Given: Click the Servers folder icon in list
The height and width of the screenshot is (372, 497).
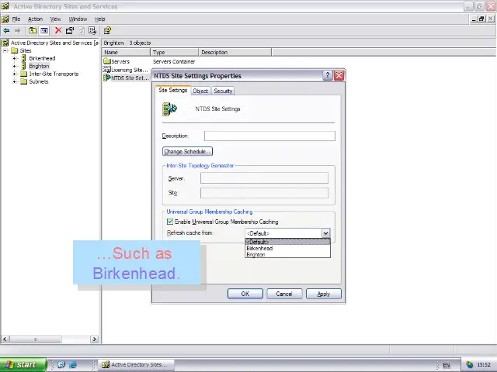Looking at the screenshot, I should [107, 61].
